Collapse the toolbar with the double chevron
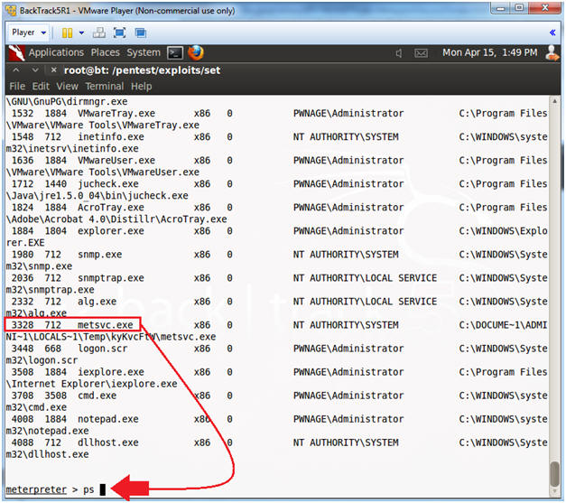Image resolution: width=566 pixels, height=503 pixels. point(552,33)
